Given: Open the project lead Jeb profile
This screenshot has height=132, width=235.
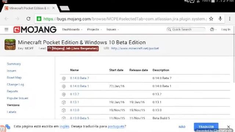Looking at the screenshot, I should 73,48.
